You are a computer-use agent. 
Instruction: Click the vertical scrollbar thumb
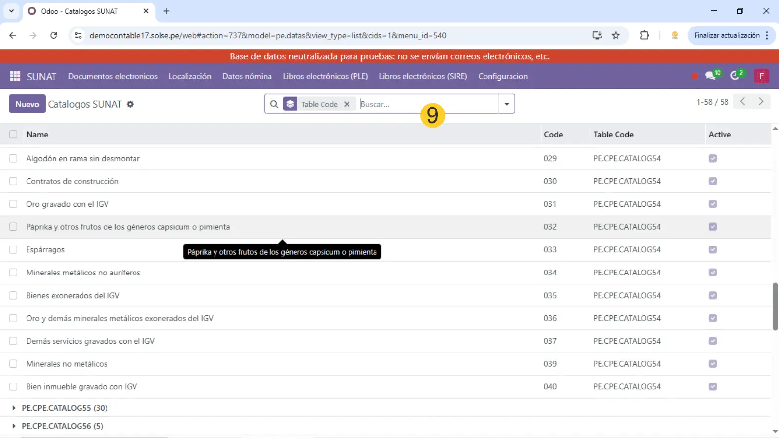(x=775, y=306)
